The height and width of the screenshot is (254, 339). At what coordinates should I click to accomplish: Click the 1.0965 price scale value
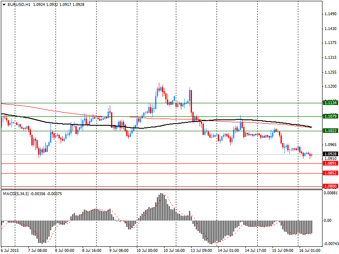point(331,145)
